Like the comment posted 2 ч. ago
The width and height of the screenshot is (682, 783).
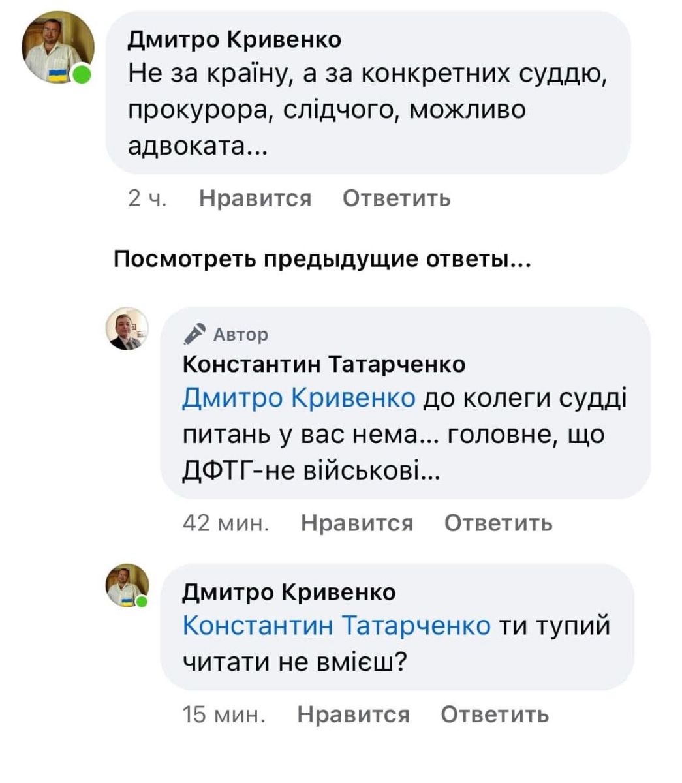click(255, 198)
